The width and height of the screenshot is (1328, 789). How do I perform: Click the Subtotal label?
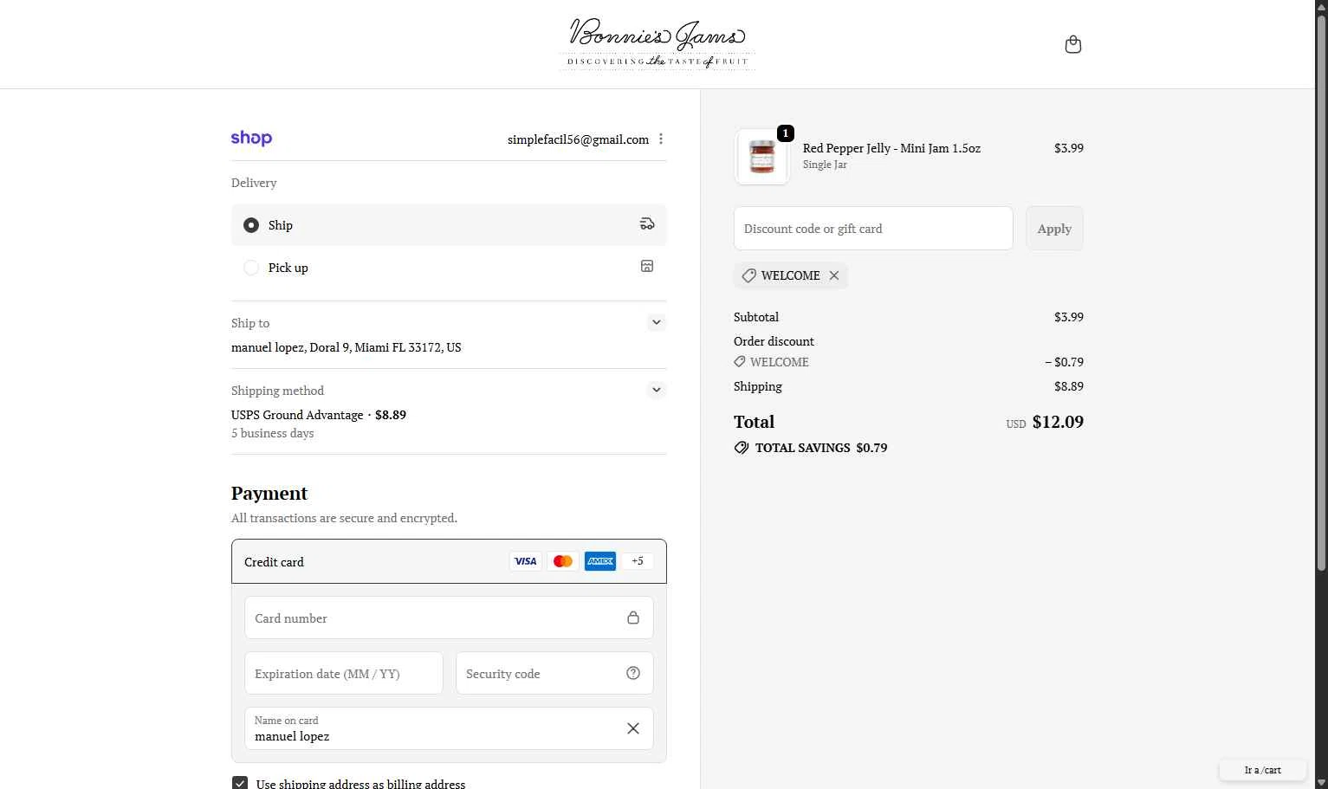click(x=756, y=317)
